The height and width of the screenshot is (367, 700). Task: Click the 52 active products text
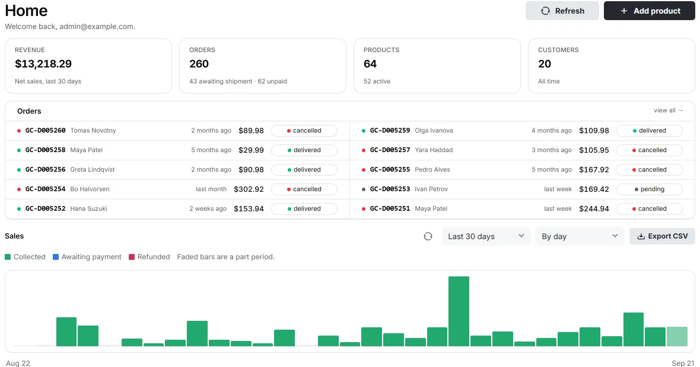tap(377, 81)
